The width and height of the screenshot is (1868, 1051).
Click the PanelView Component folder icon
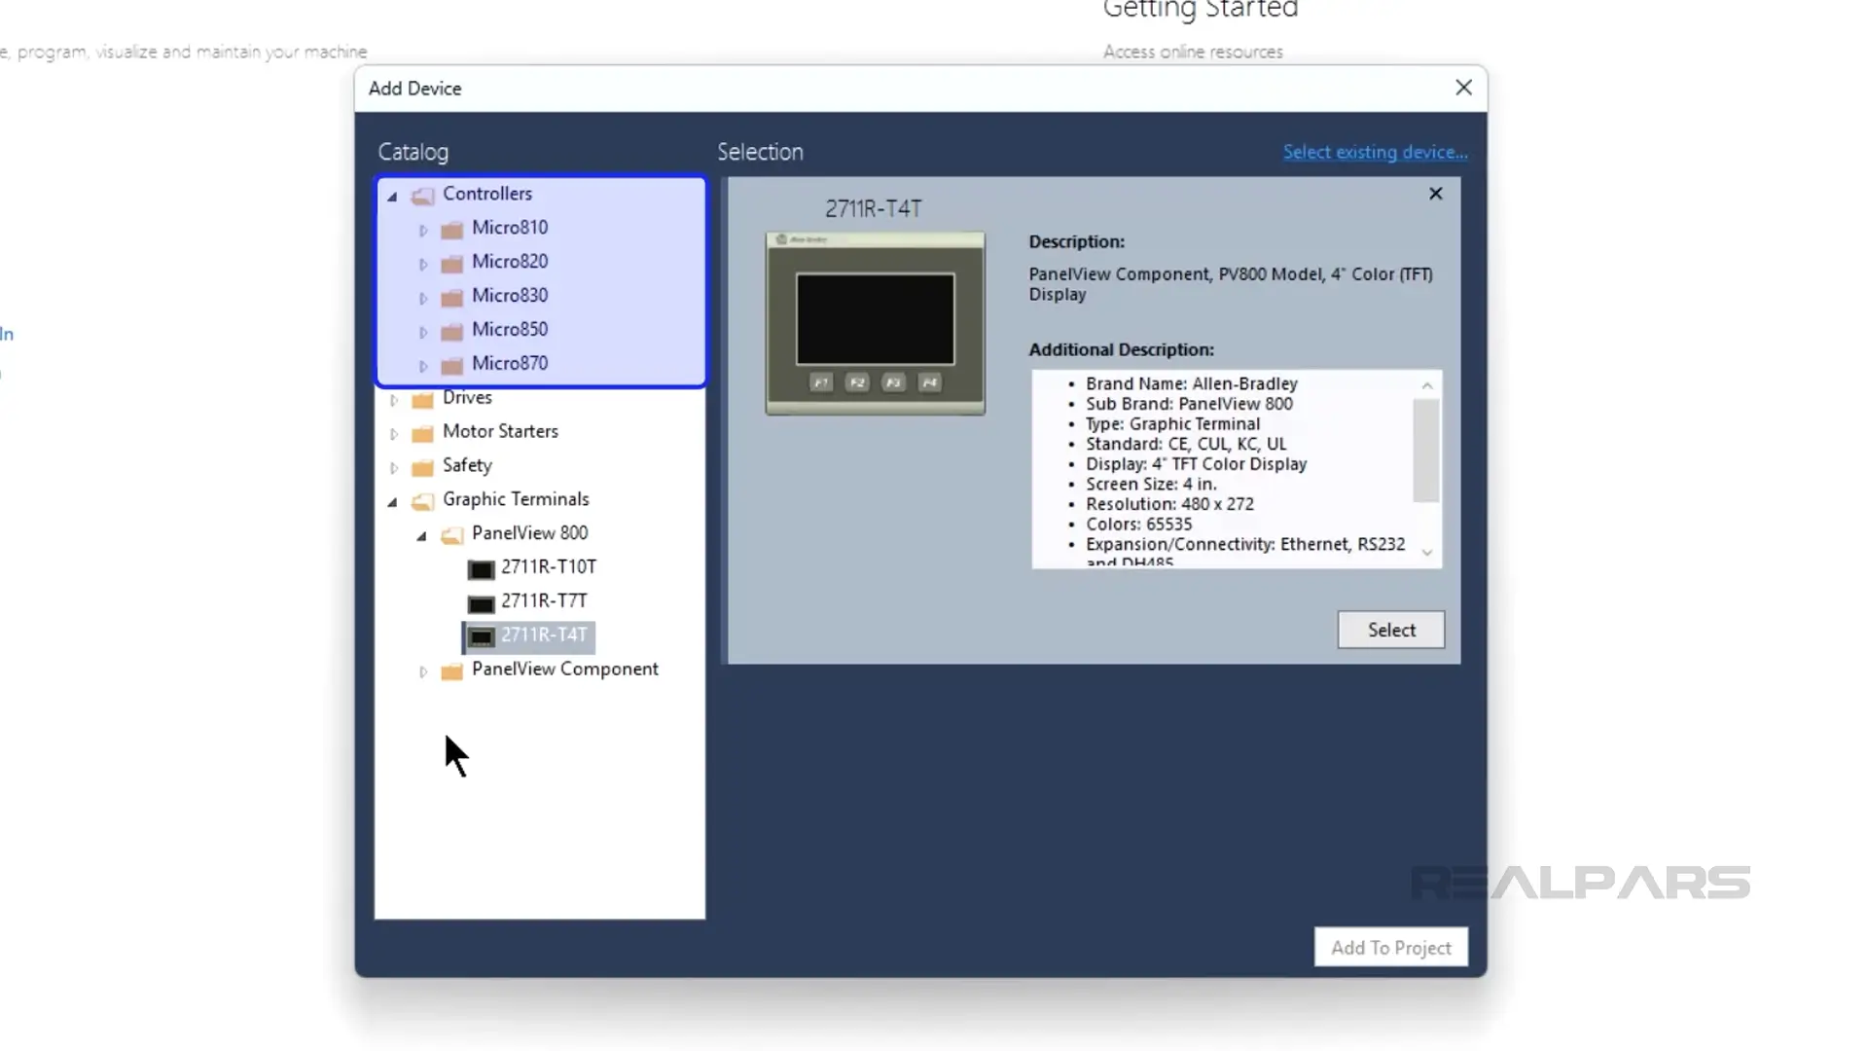pyautogui.click(x=451, y=671)
